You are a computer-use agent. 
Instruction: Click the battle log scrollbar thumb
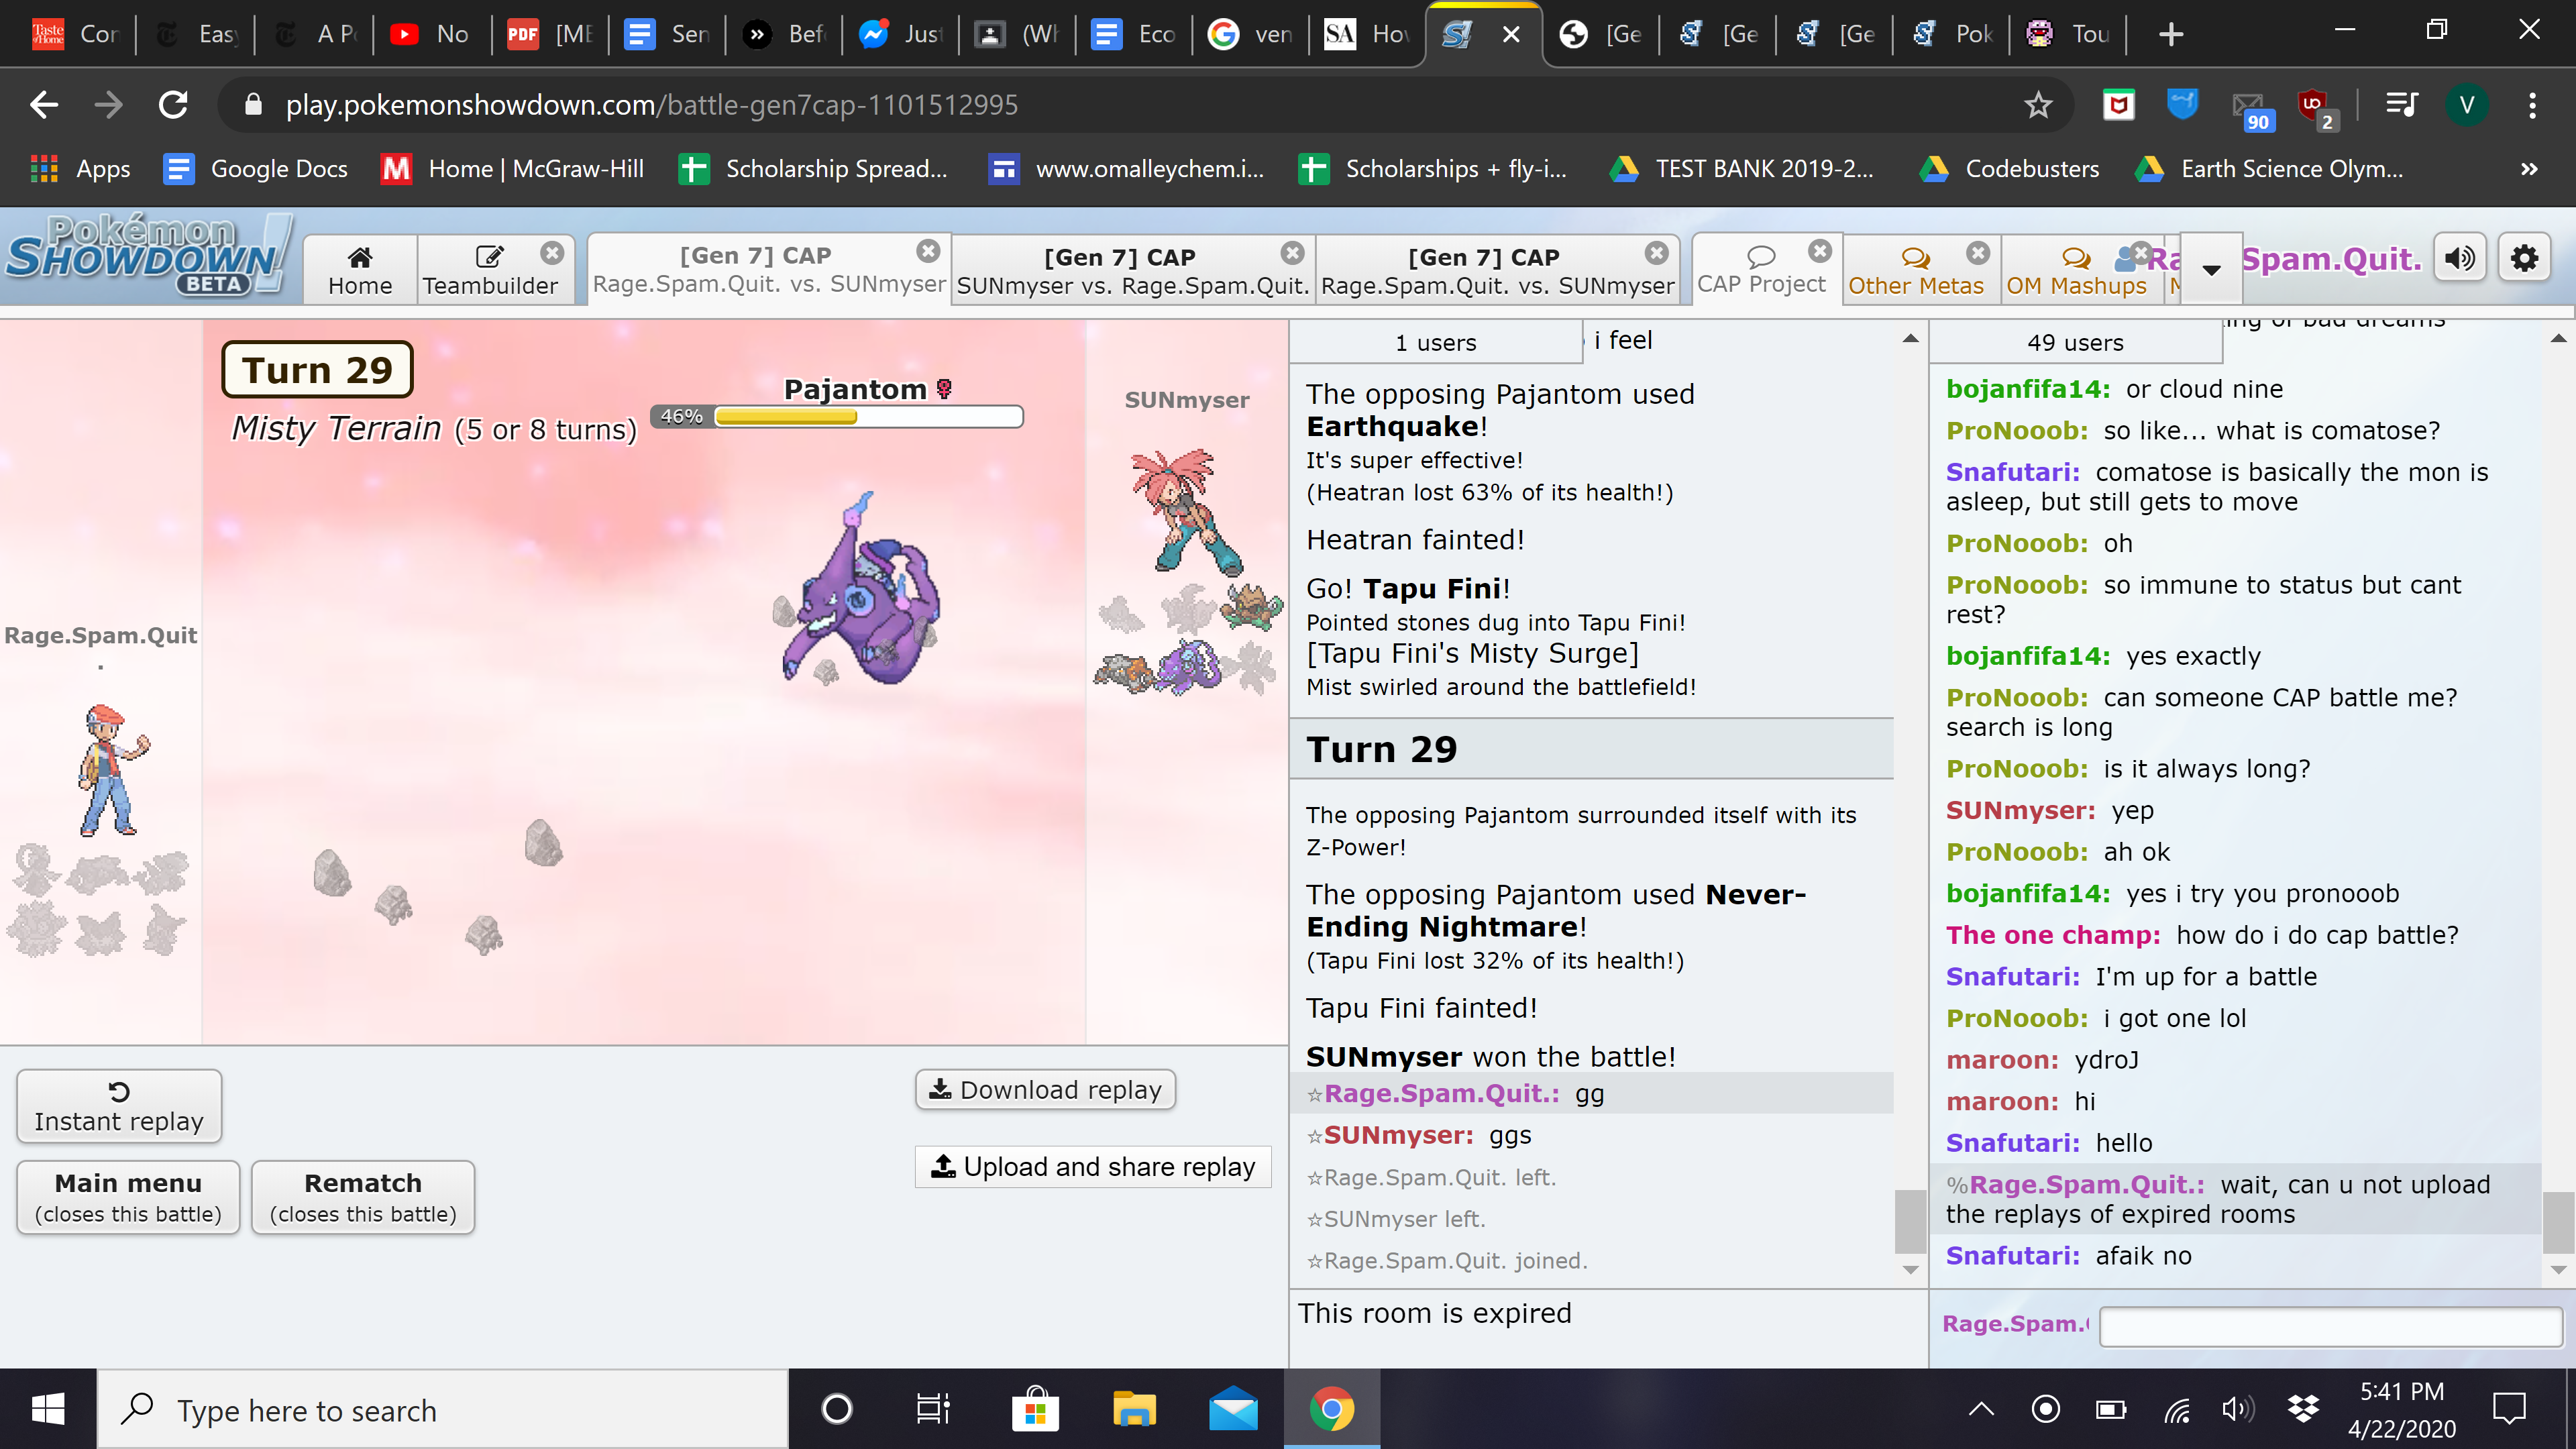(1910, 1221)
